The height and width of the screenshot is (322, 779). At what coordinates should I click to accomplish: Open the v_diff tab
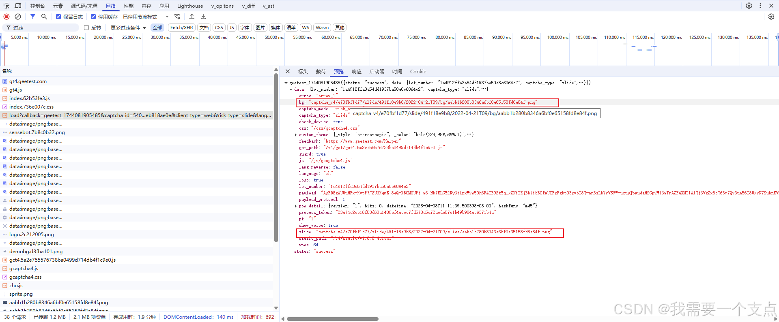[248, 6]
